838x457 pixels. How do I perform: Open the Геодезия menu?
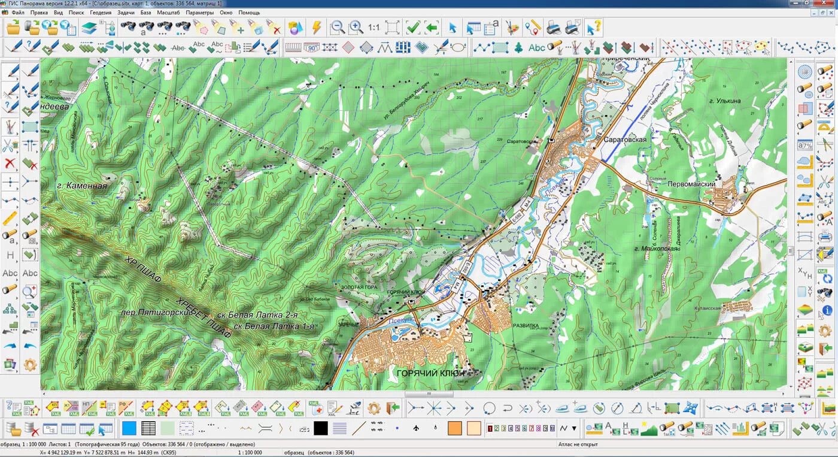pos(101,12)
